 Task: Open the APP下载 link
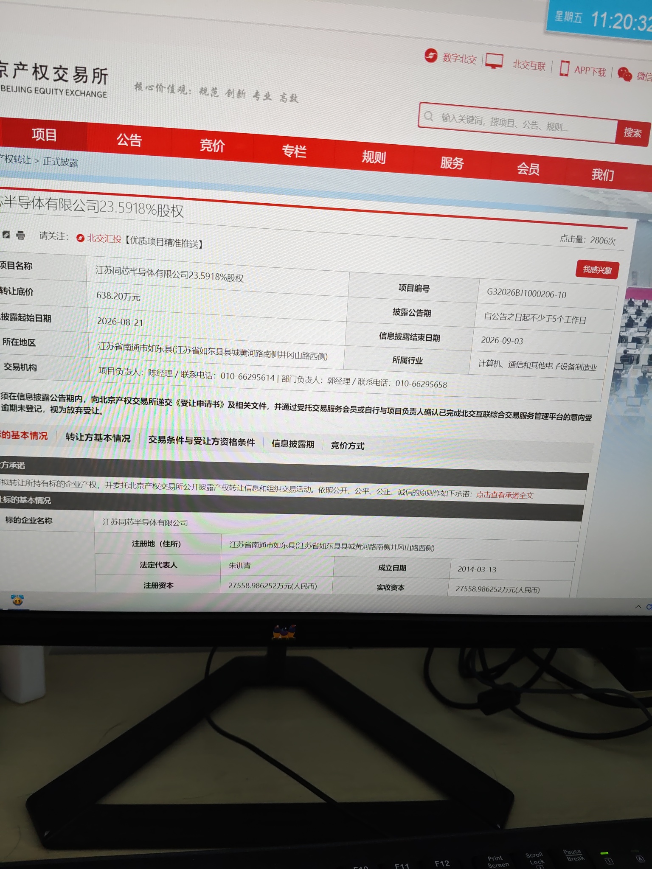click(590, 71)
